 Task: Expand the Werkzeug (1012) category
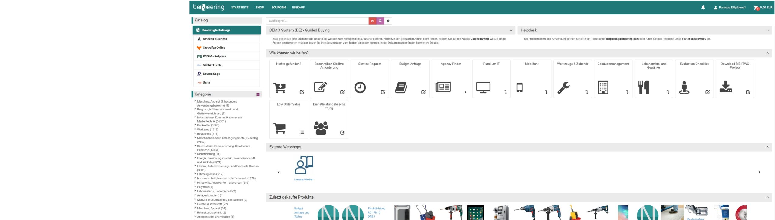tap(195, 129)
